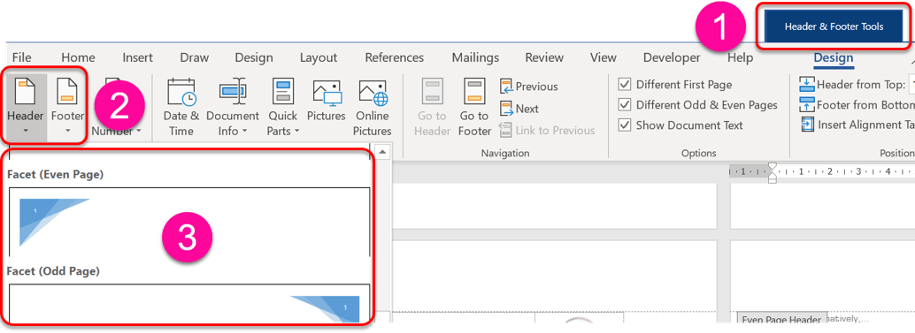This screenshot has height=333, width=915.
Task: Click Footer from Bottom setting
Action: 857,105
